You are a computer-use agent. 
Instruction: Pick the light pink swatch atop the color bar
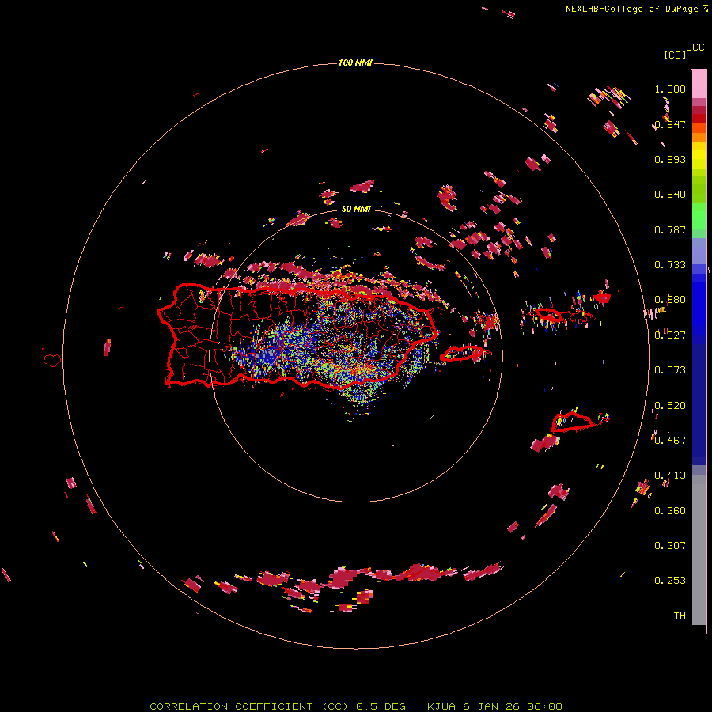tap(699, 84)
